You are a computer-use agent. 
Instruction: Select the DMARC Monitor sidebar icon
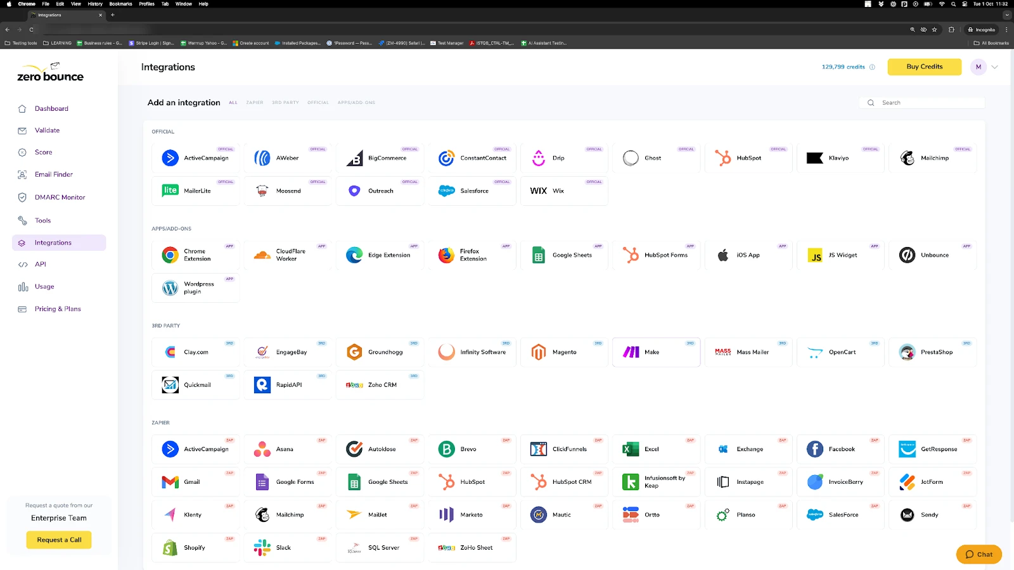tap(22, 197)
